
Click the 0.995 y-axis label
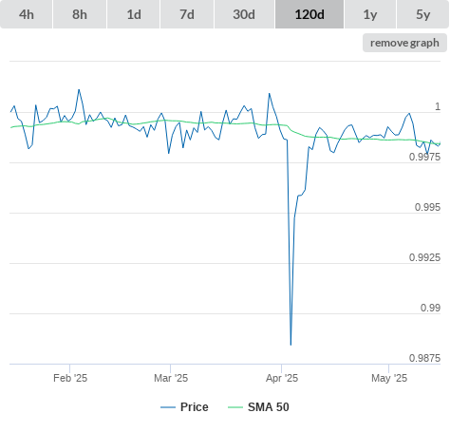coord(427,207)
